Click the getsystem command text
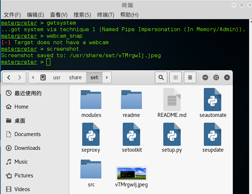 pyautogui.click(x=61, y=23)
